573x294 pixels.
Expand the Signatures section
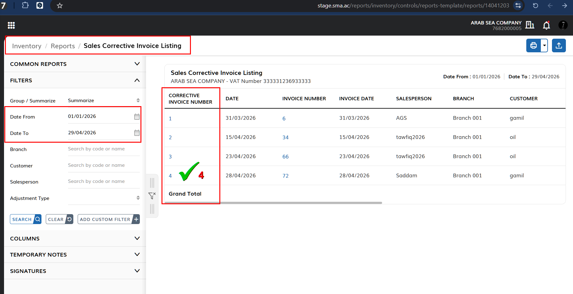tap(75, 271)
